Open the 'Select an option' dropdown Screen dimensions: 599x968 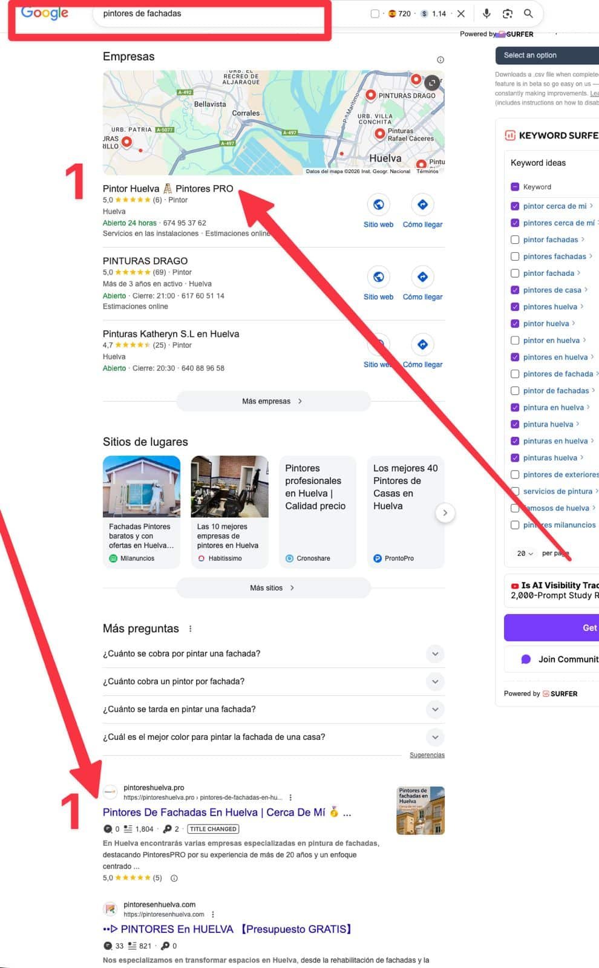click(547, 55)
